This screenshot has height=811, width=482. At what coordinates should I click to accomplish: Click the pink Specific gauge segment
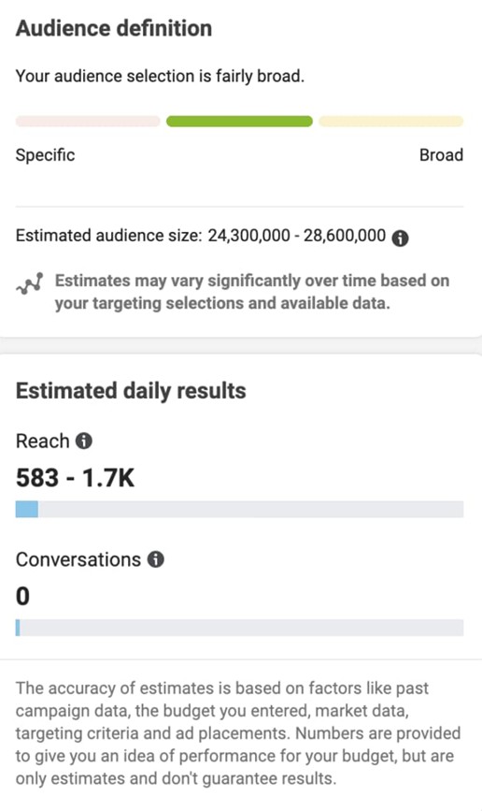(x=88, y=122)
